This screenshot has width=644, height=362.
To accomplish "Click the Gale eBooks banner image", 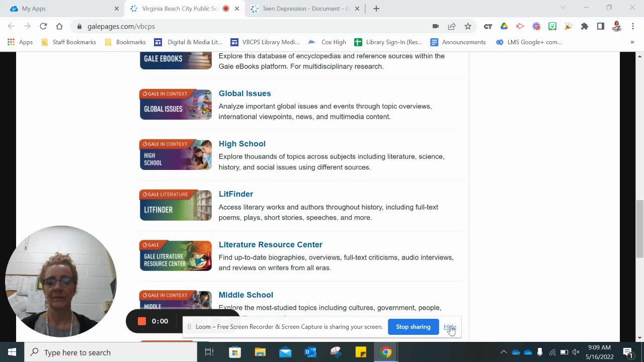I will (176, 60).
